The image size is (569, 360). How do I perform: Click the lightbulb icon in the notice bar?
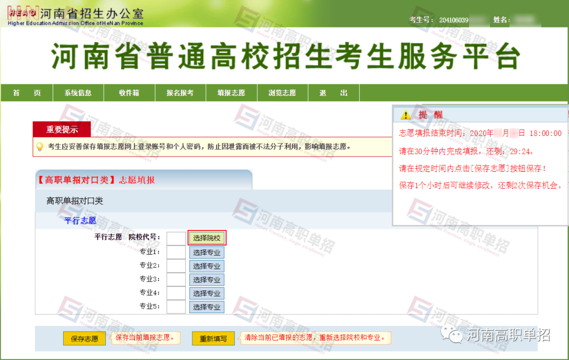click(x=39, y=147)
